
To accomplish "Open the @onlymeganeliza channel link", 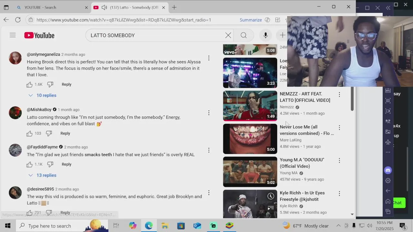I will 43,54.
